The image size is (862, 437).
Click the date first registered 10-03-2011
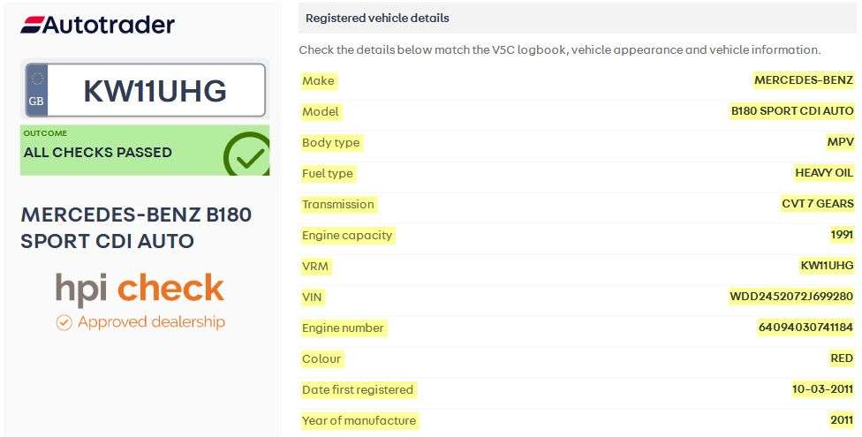coord(822,389)
